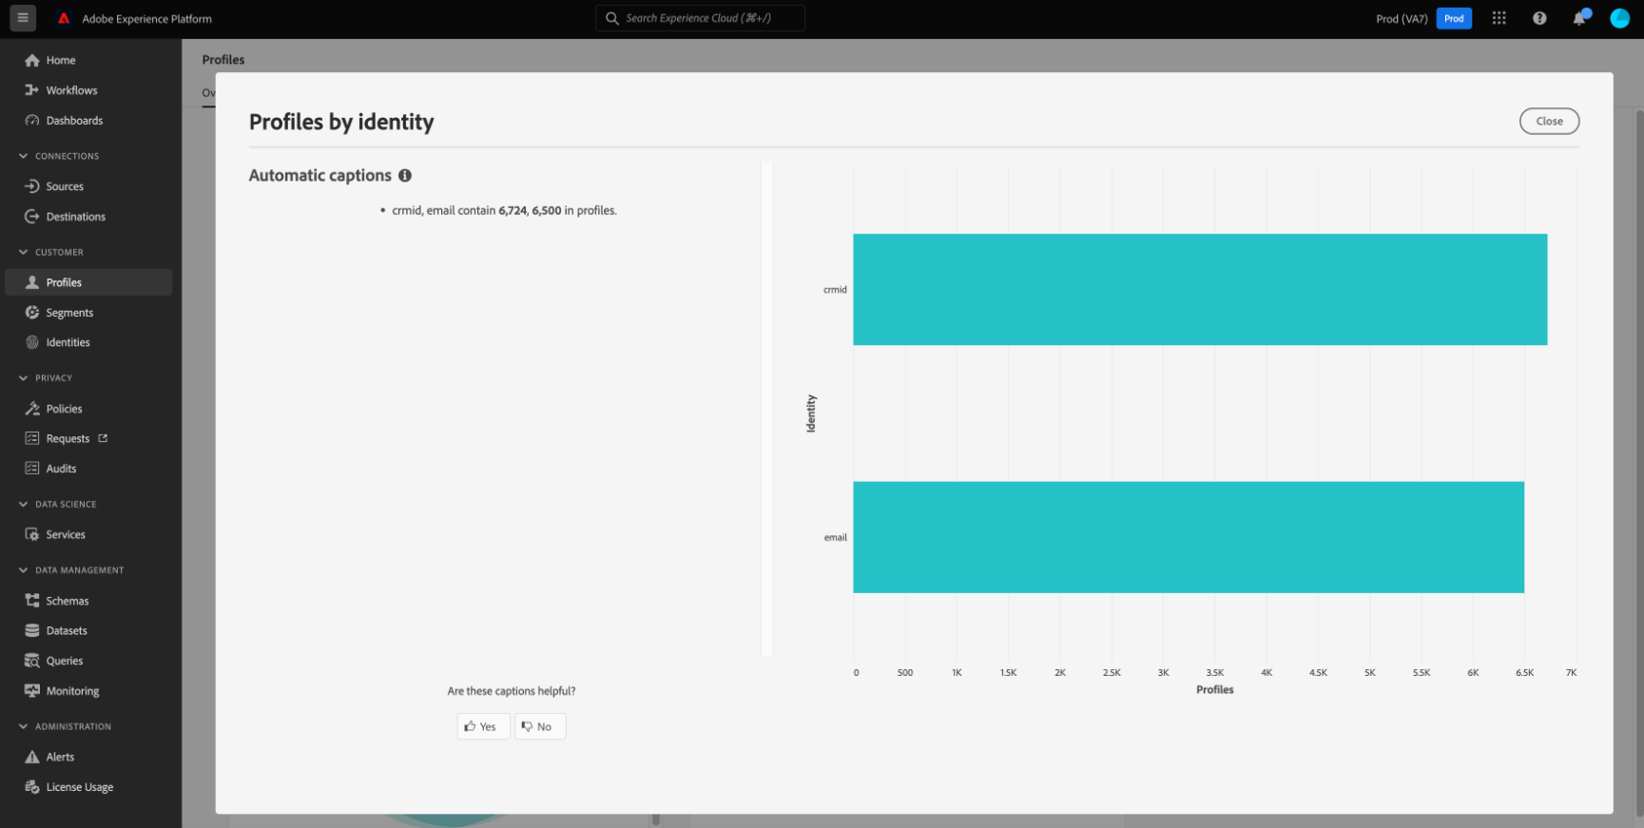Click the Schemas icon in sidebar
This screenshot has height=828, width=1644.
tap(32, 601)
